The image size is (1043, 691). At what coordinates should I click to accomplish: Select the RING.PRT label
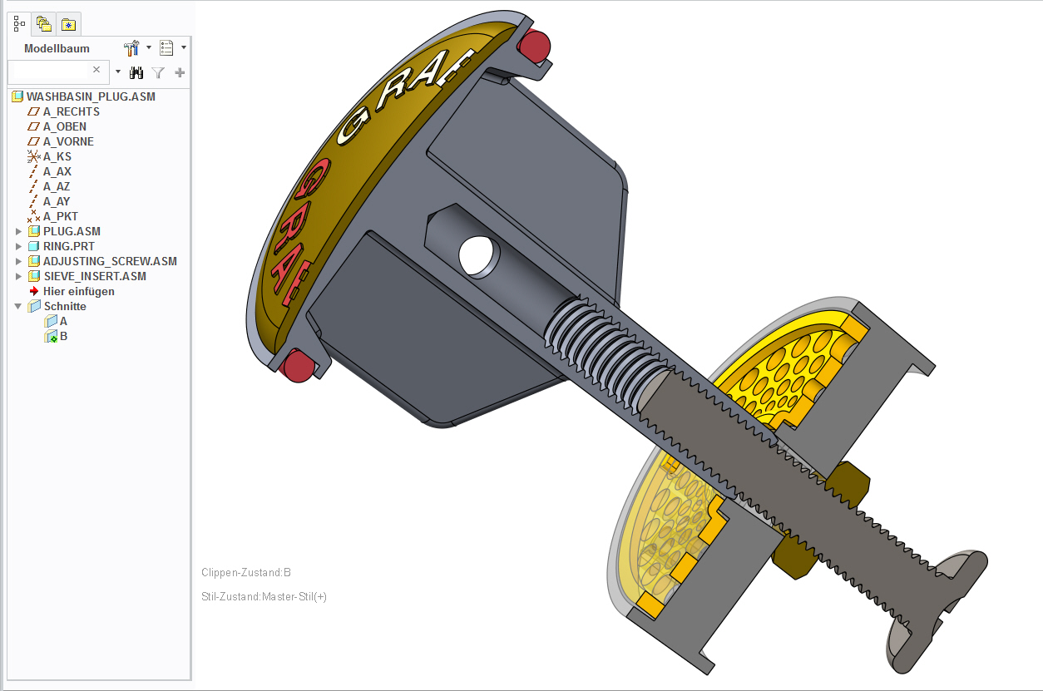pos(69,246)
